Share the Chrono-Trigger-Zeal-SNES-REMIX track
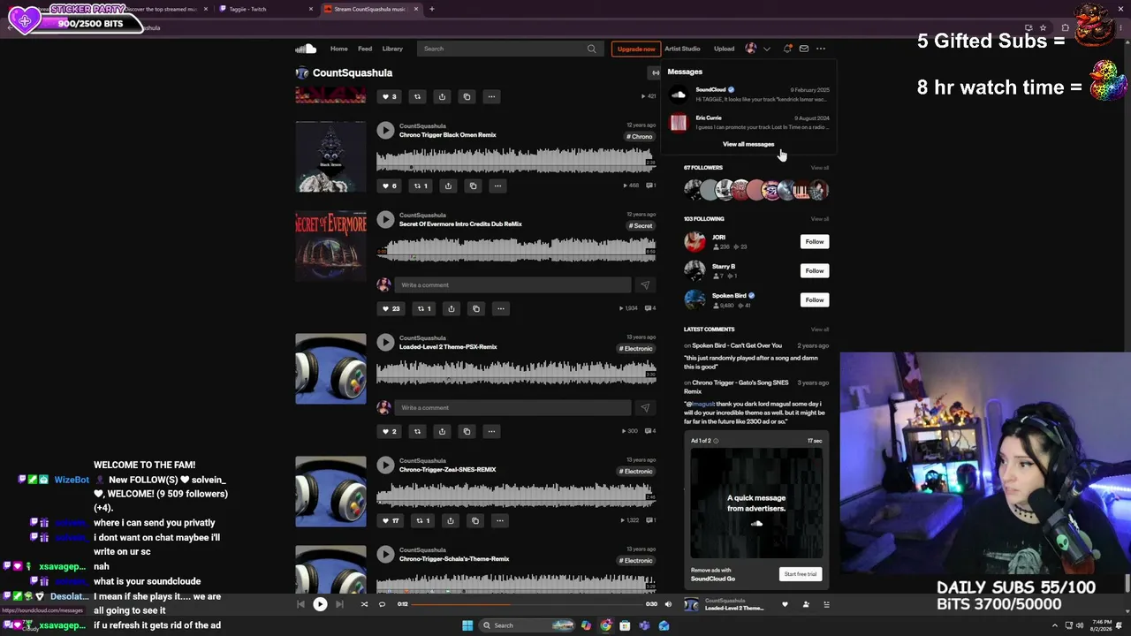Viewport: 1131px width, 636px height. pyautogui.click(x=450, y=520)
